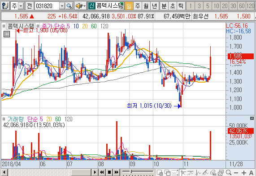Switch to the 월 monthly period tab
Viewport: 256px width, 176px height.
(x=146, y=6)
